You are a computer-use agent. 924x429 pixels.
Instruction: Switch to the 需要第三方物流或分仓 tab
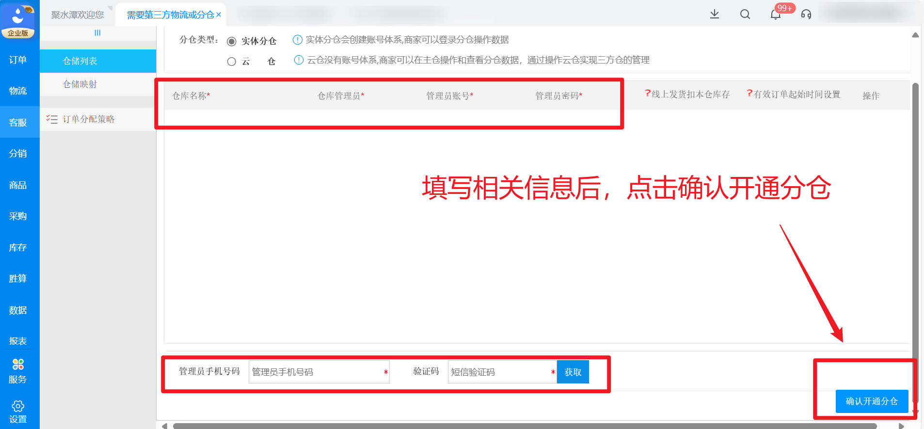[170, 15]
